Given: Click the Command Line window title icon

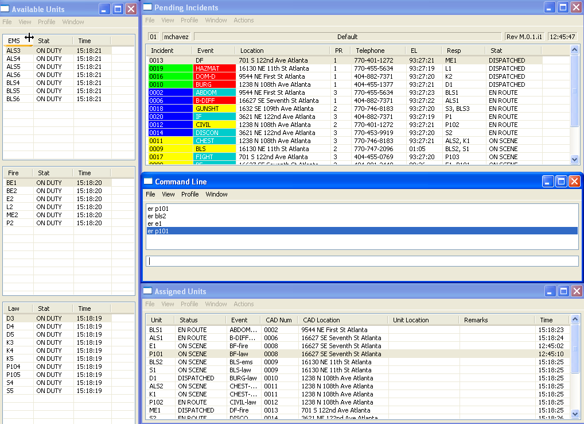Looking at the screenshot, I should (x=149, y=182).
